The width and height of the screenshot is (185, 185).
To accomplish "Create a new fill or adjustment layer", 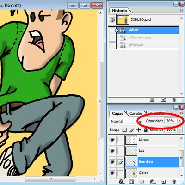I will 152,182.
